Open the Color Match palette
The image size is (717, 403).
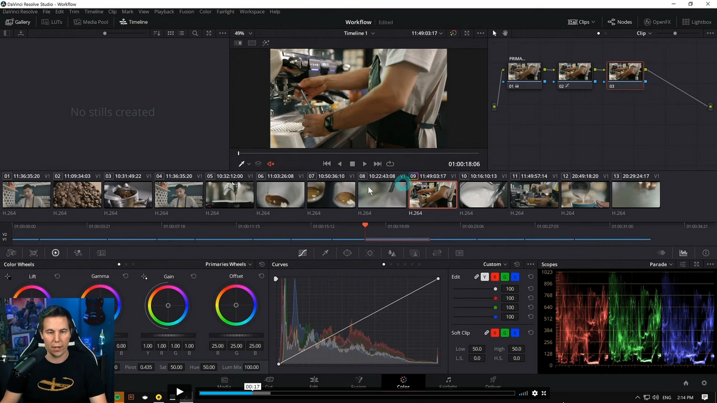pyautogui.click(x=33, y=253)
